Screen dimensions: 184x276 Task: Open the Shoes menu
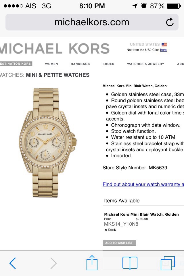(108, 64)
